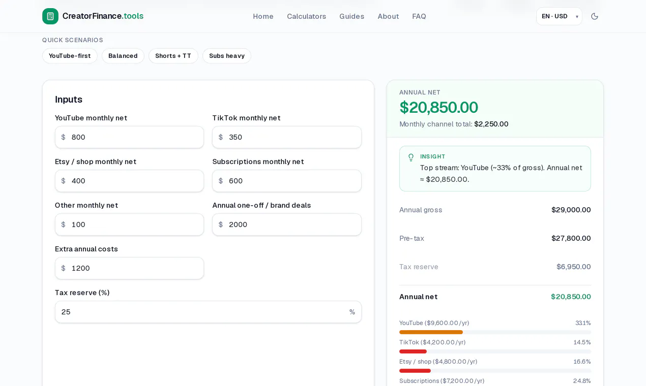The width and height of the screenshot is (646, 386).
Task: Open the Calculators nav item
Action: click(306, 16)
